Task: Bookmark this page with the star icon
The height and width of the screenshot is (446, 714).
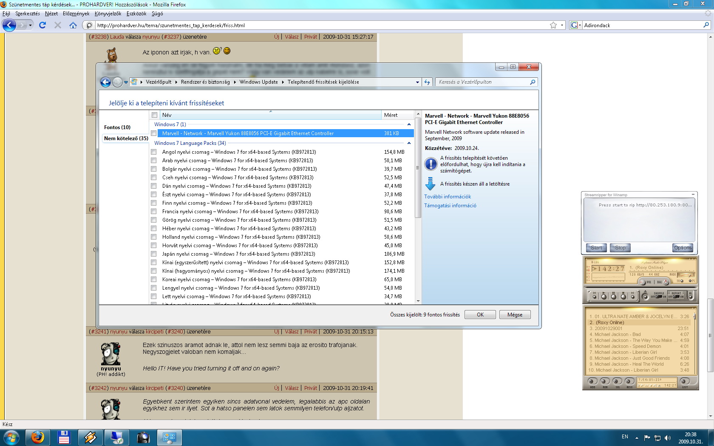Action: coord(553,25)
